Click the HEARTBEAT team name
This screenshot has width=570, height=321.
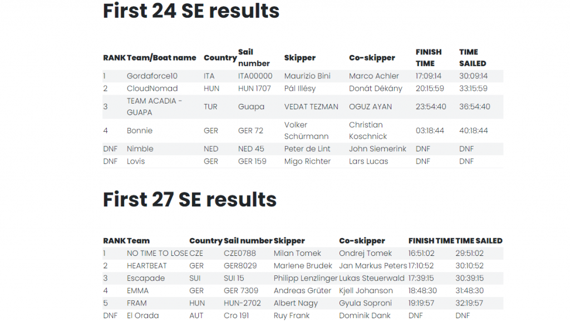tap(147, 265)
